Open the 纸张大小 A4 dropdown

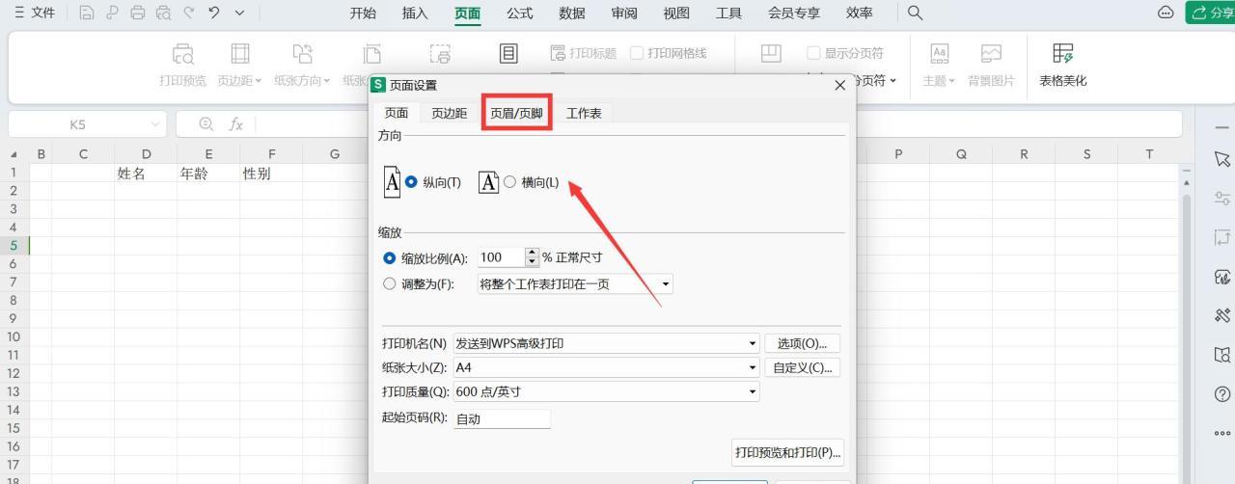point(606,367)
